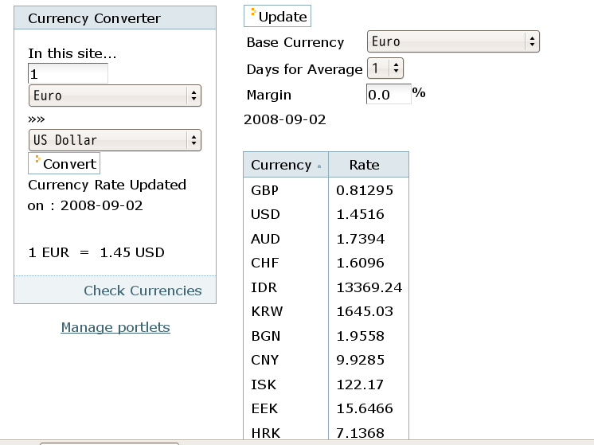Click the orange icon on Update button

tap(253, 12)
